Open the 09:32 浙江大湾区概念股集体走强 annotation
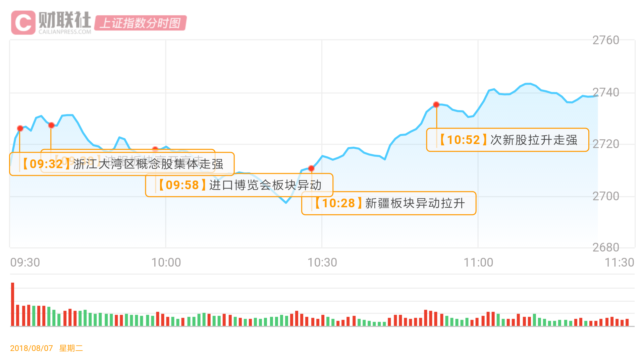This screenshot has height=359, width=644. click(x=122, y=164)
